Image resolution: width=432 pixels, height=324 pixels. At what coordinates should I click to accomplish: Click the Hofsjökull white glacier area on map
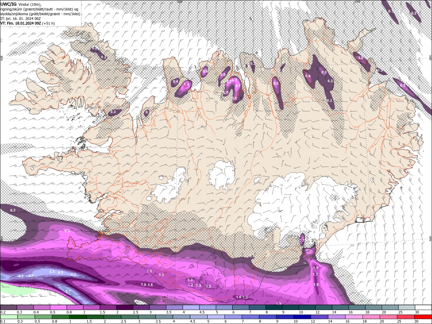[x=221, y=175]
